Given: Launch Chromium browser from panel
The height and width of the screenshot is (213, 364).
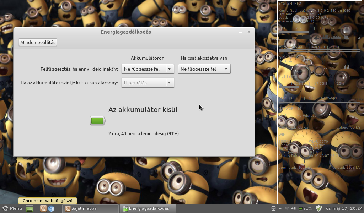Looking at the screenshot, I should click(x=51, y=208).
